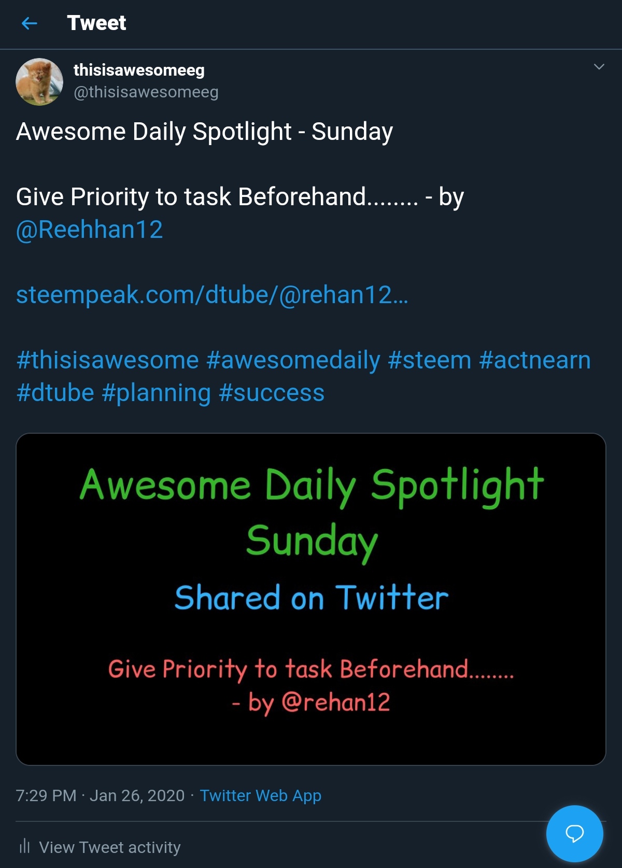The image size is (622, 868).
Task: Open the tweet options chevron menu
Action: coord(599,67)
